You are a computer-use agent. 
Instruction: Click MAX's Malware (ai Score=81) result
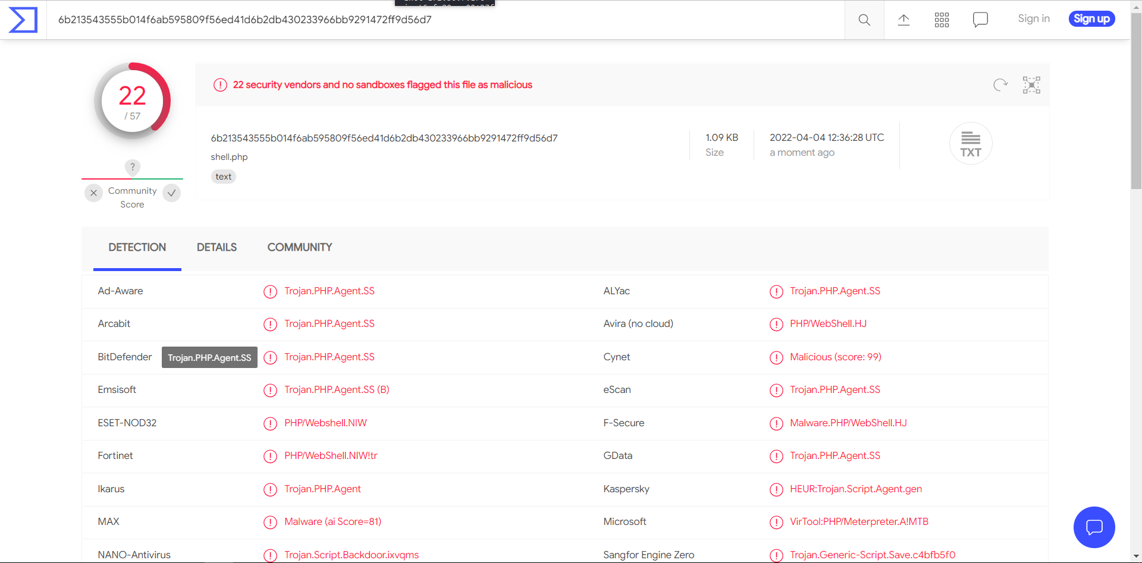(x=332, y=521)
